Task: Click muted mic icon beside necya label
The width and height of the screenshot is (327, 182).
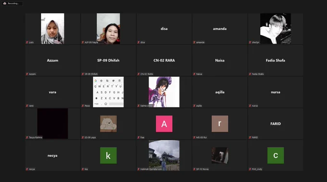Action: tap(27, 169)
